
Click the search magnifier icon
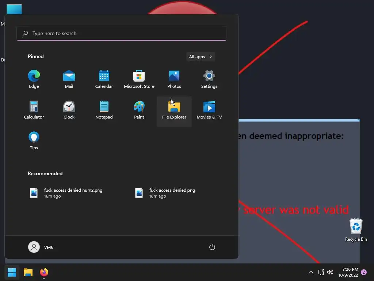point(25,33)
